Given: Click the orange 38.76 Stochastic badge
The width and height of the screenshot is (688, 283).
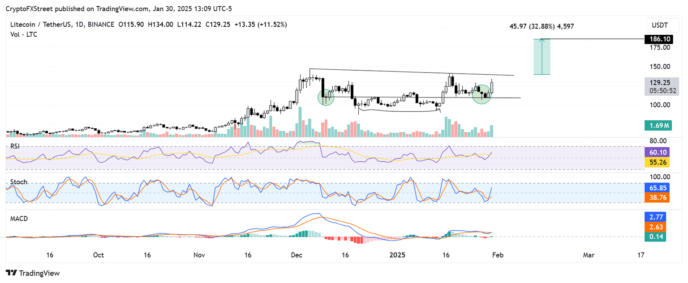Looking at the screenshot, I should point(658,197).
